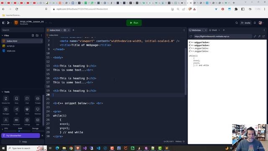Open the index.html file row options

41,41
